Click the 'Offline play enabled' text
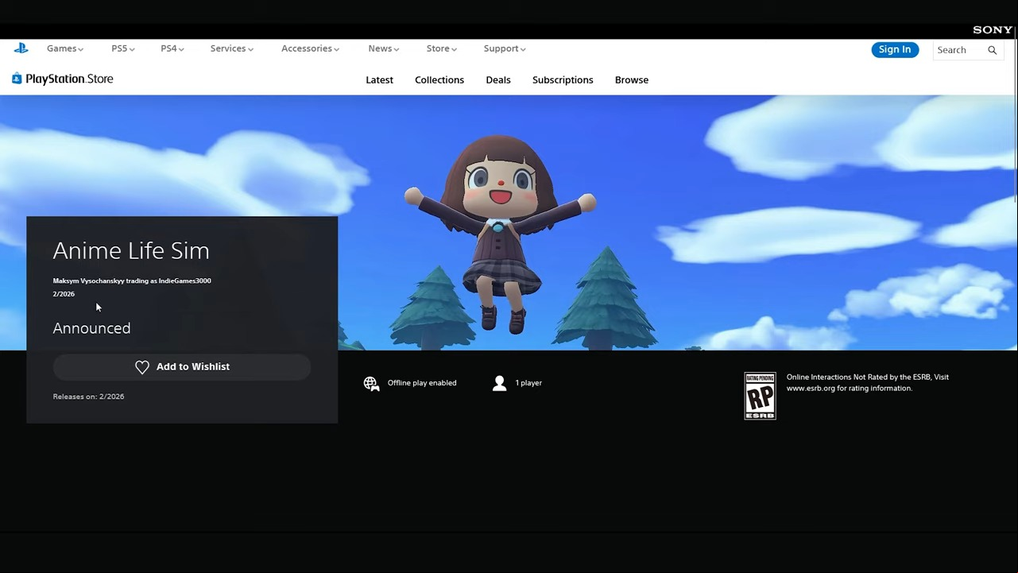Image resolution: width=1018 pixels, height=573 pixels. 422,383
